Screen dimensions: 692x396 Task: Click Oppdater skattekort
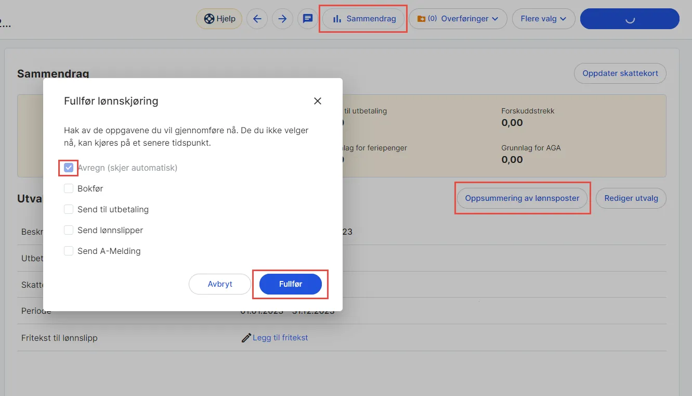tap(620, 73)
